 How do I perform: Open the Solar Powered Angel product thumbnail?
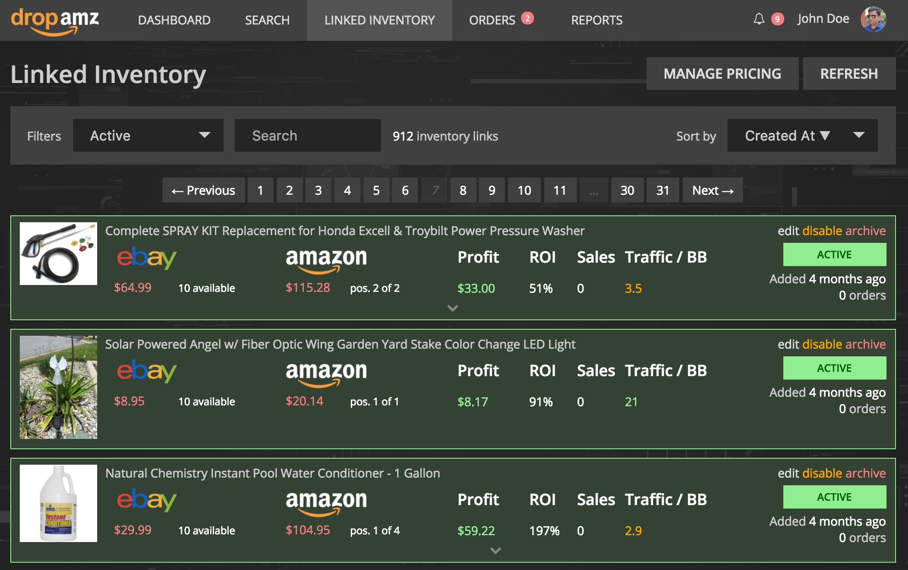[58, 387]
